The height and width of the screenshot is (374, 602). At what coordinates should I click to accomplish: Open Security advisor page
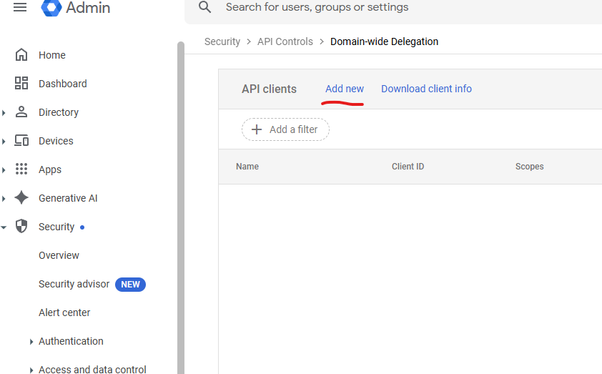pyautogui.click(x=74, y=284)
